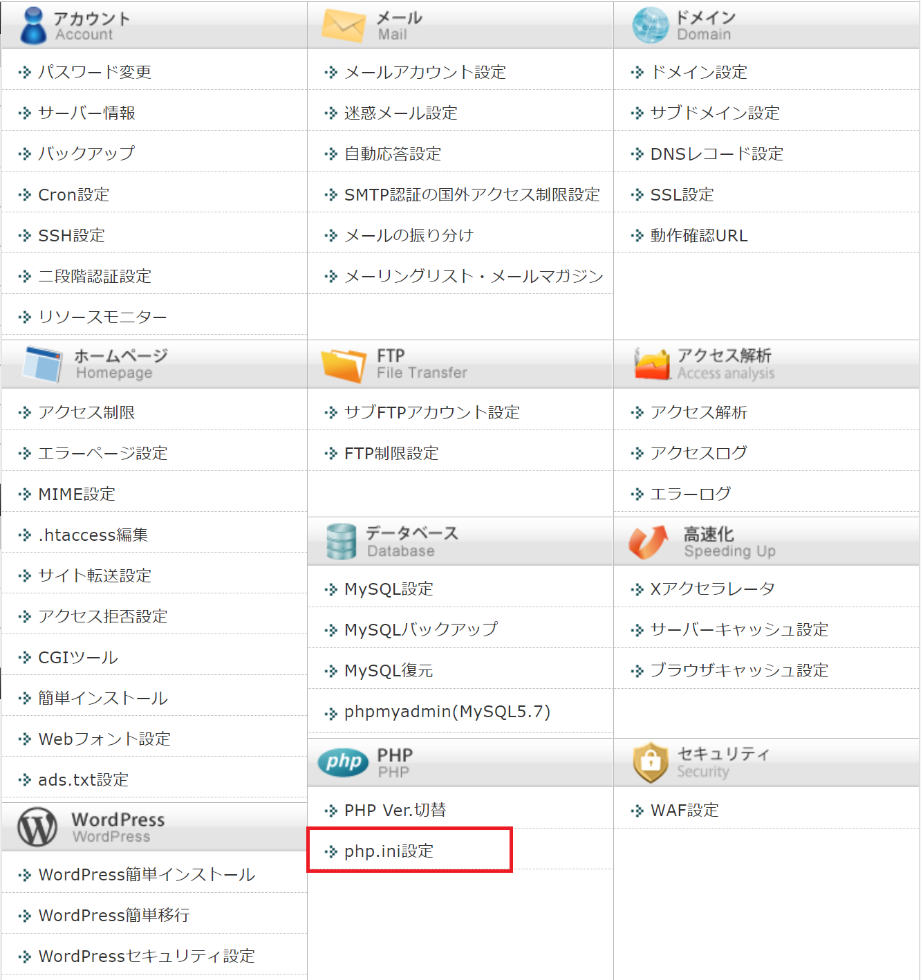
Task: Open 自動応答設定 link
Action: tap(393, 154)
